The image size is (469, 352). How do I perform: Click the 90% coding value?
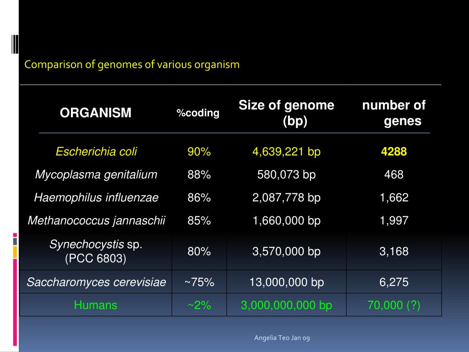pos(199,152)
